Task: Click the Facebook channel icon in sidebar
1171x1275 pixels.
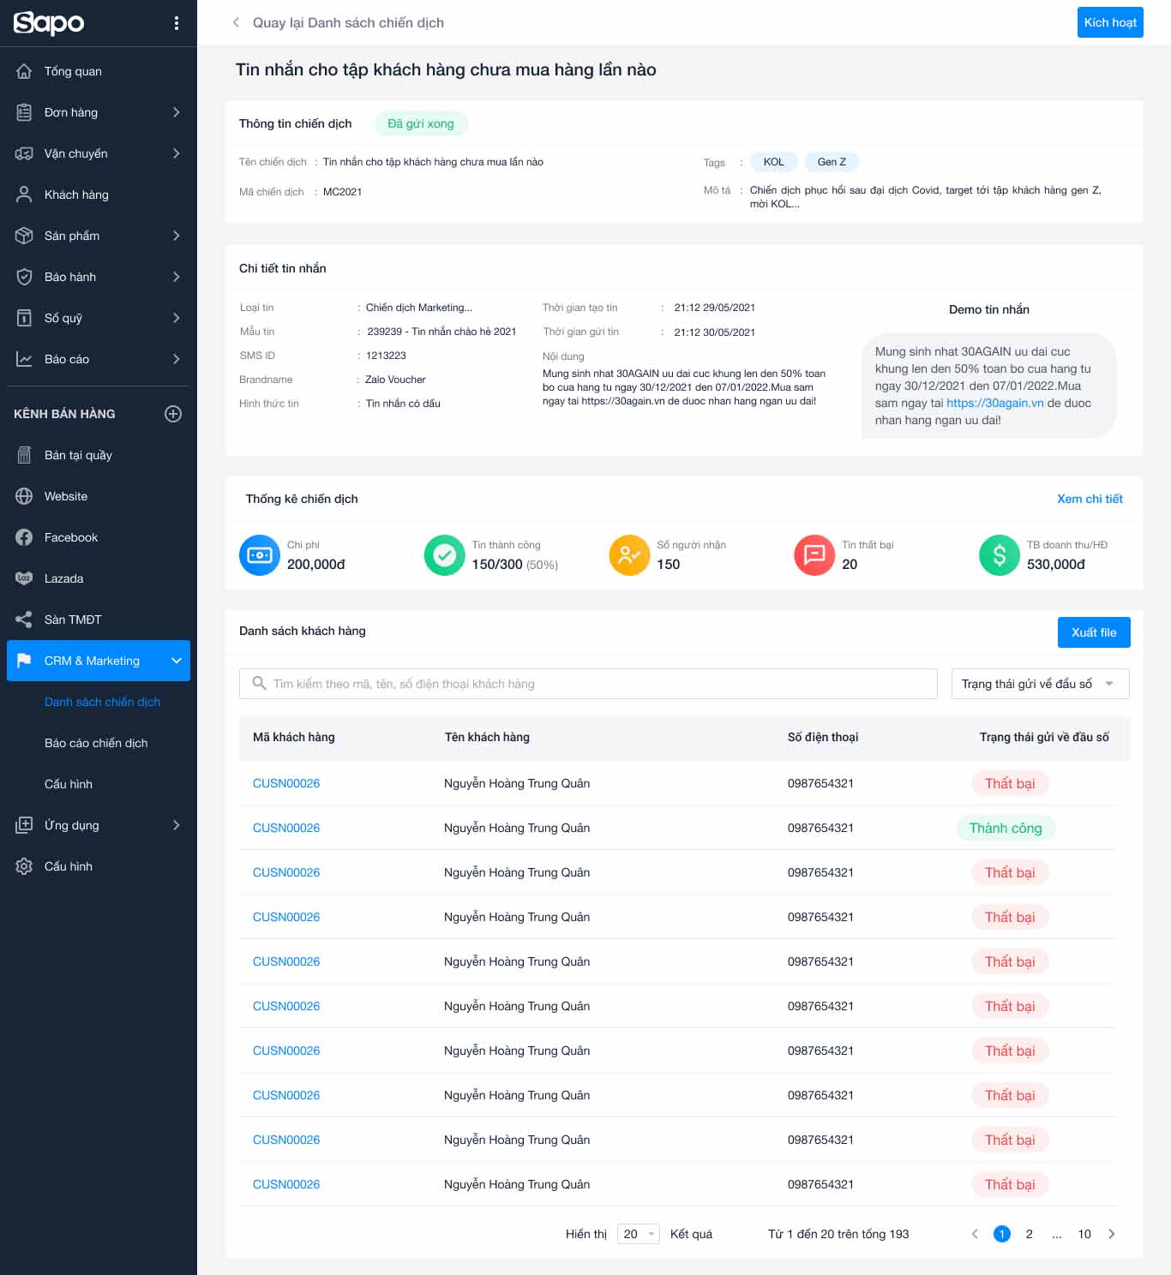Action: point(24,537)
